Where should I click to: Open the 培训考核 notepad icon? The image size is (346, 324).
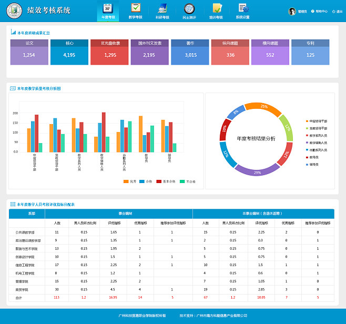[216, 8]
